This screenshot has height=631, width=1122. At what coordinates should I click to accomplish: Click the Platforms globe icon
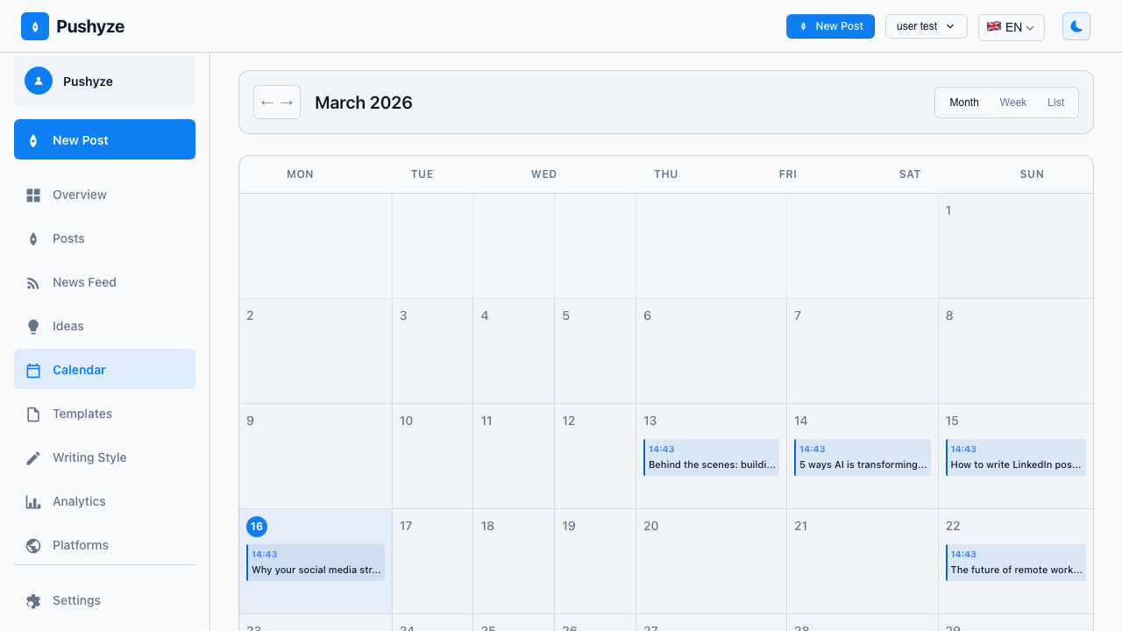(33, 545)
